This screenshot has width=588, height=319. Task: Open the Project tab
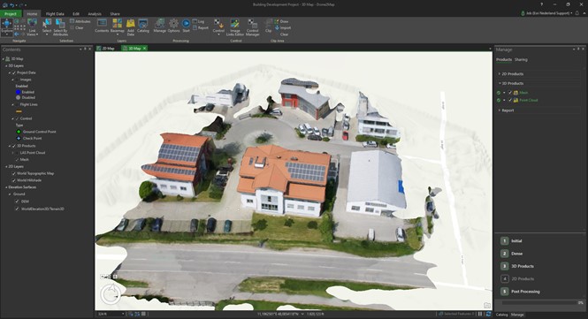coord(11,14)
